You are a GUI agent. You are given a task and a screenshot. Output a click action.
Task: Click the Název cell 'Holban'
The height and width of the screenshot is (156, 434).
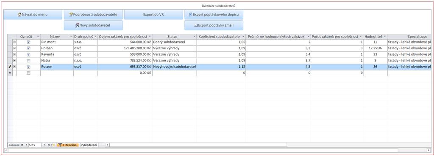click(x=57, y=48)
